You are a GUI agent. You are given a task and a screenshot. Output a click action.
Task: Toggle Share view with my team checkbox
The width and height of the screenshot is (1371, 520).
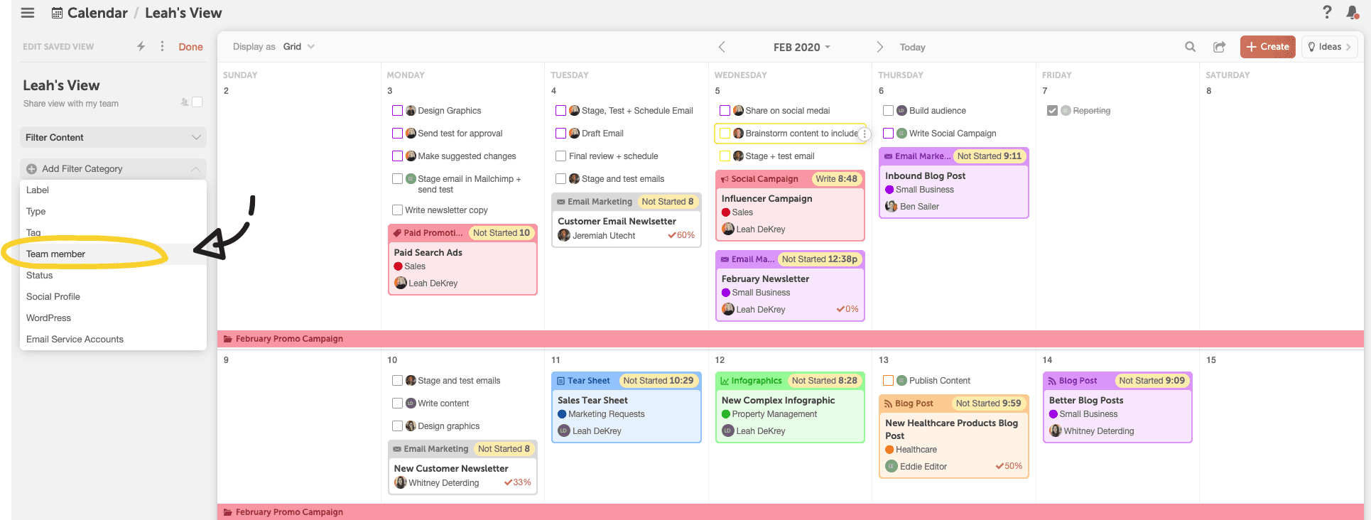(197, 102)
